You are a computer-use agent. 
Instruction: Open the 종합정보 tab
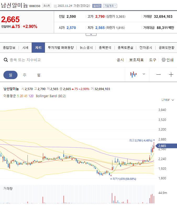tap(9, 48)
